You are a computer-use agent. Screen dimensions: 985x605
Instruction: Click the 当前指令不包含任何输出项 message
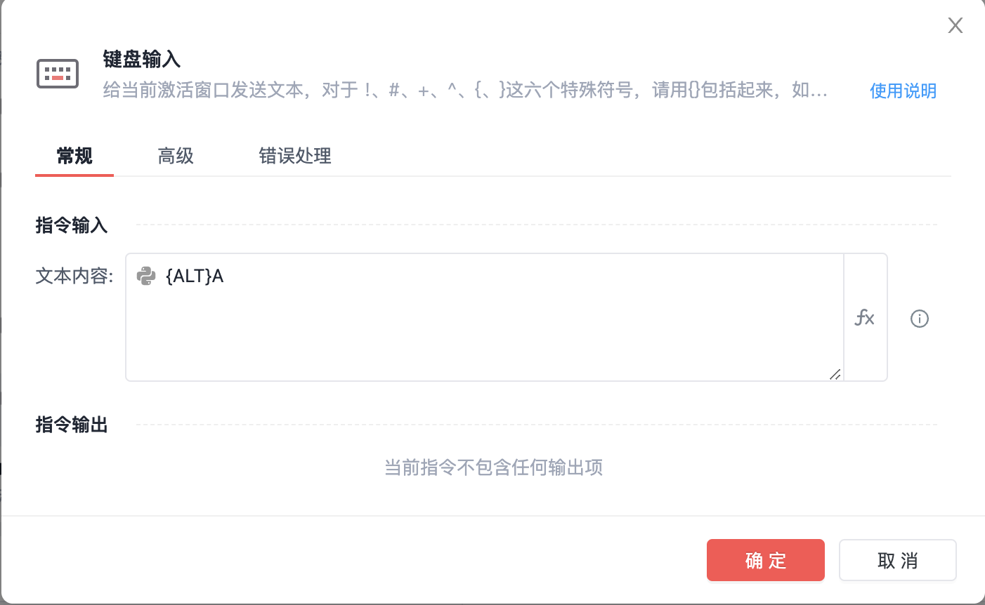(493, 467)
